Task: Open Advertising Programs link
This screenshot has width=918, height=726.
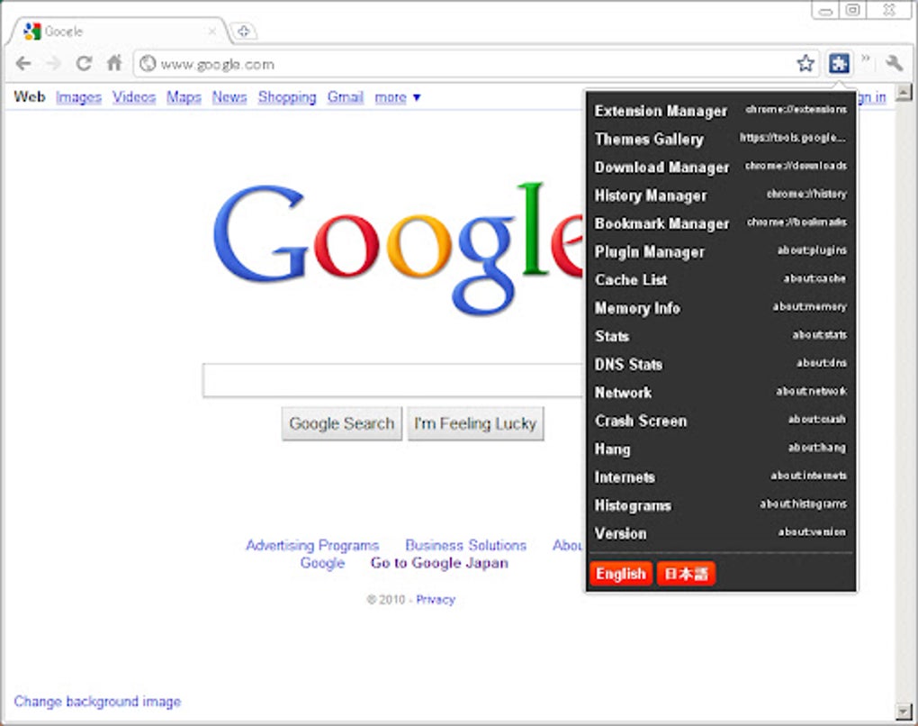Action: coord(312,546)
